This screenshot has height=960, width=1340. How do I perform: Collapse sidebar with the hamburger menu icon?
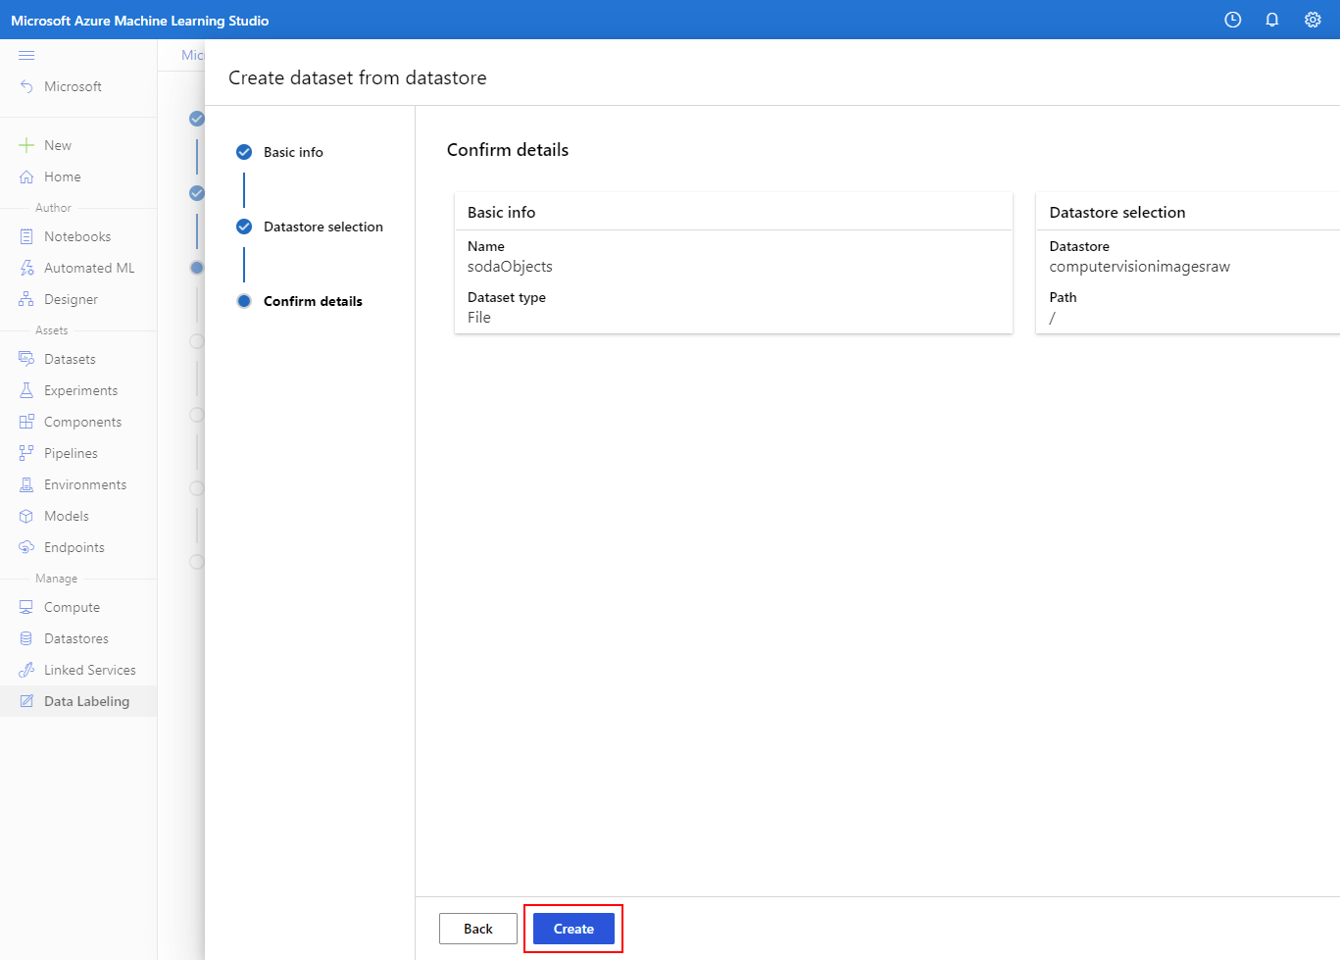(26, 55)
